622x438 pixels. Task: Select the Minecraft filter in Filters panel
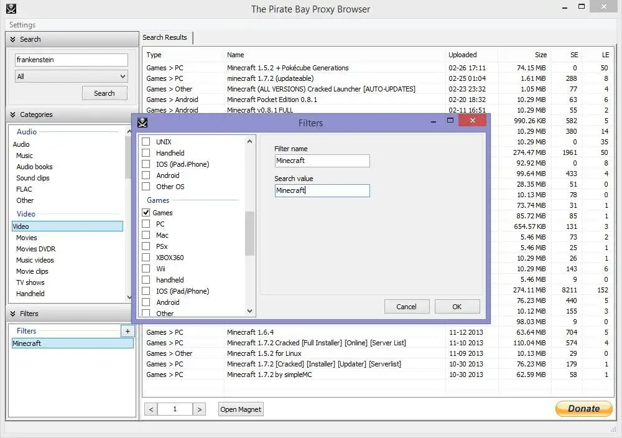pyautogui.click(x=73, y=343)
